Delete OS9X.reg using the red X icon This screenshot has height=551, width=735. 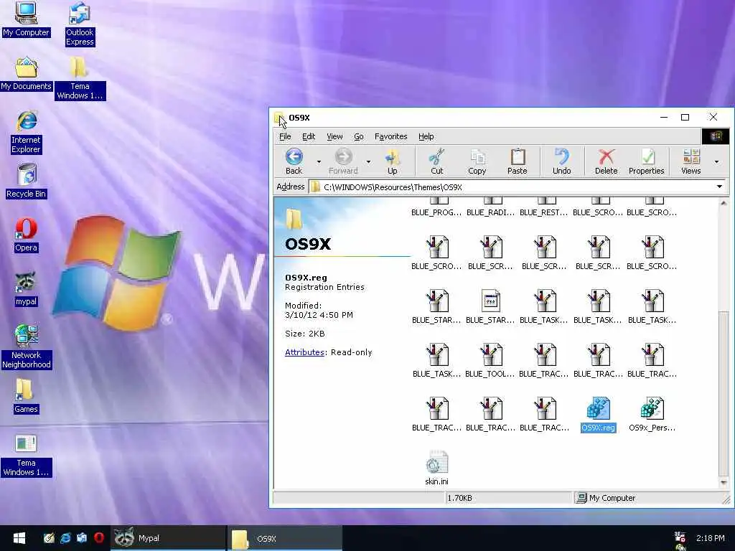point(606,161)
